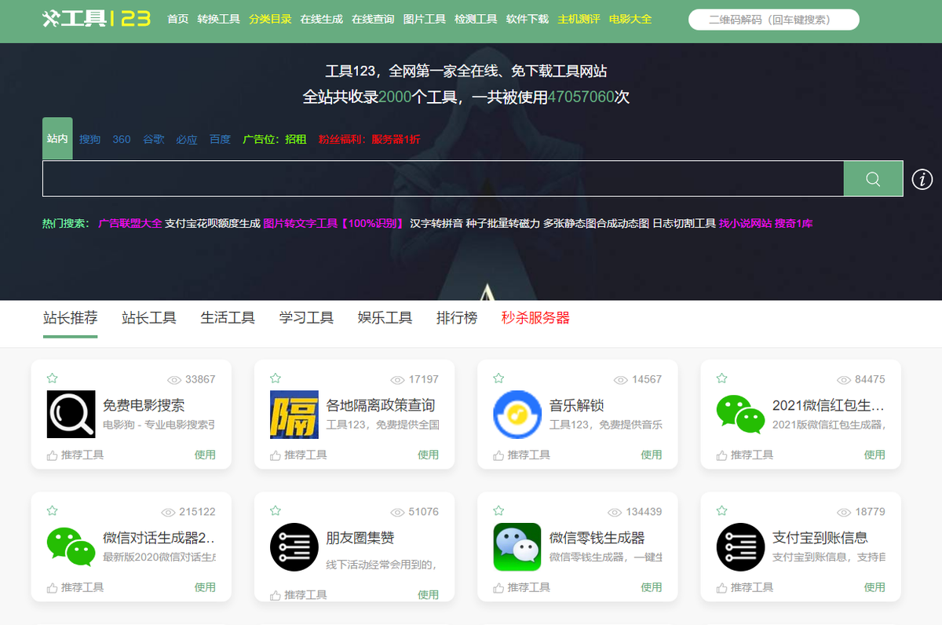The width and height of the screenshot is (942, 625).
Task: Open 检测工具 in top navigation
Action: 476,19
